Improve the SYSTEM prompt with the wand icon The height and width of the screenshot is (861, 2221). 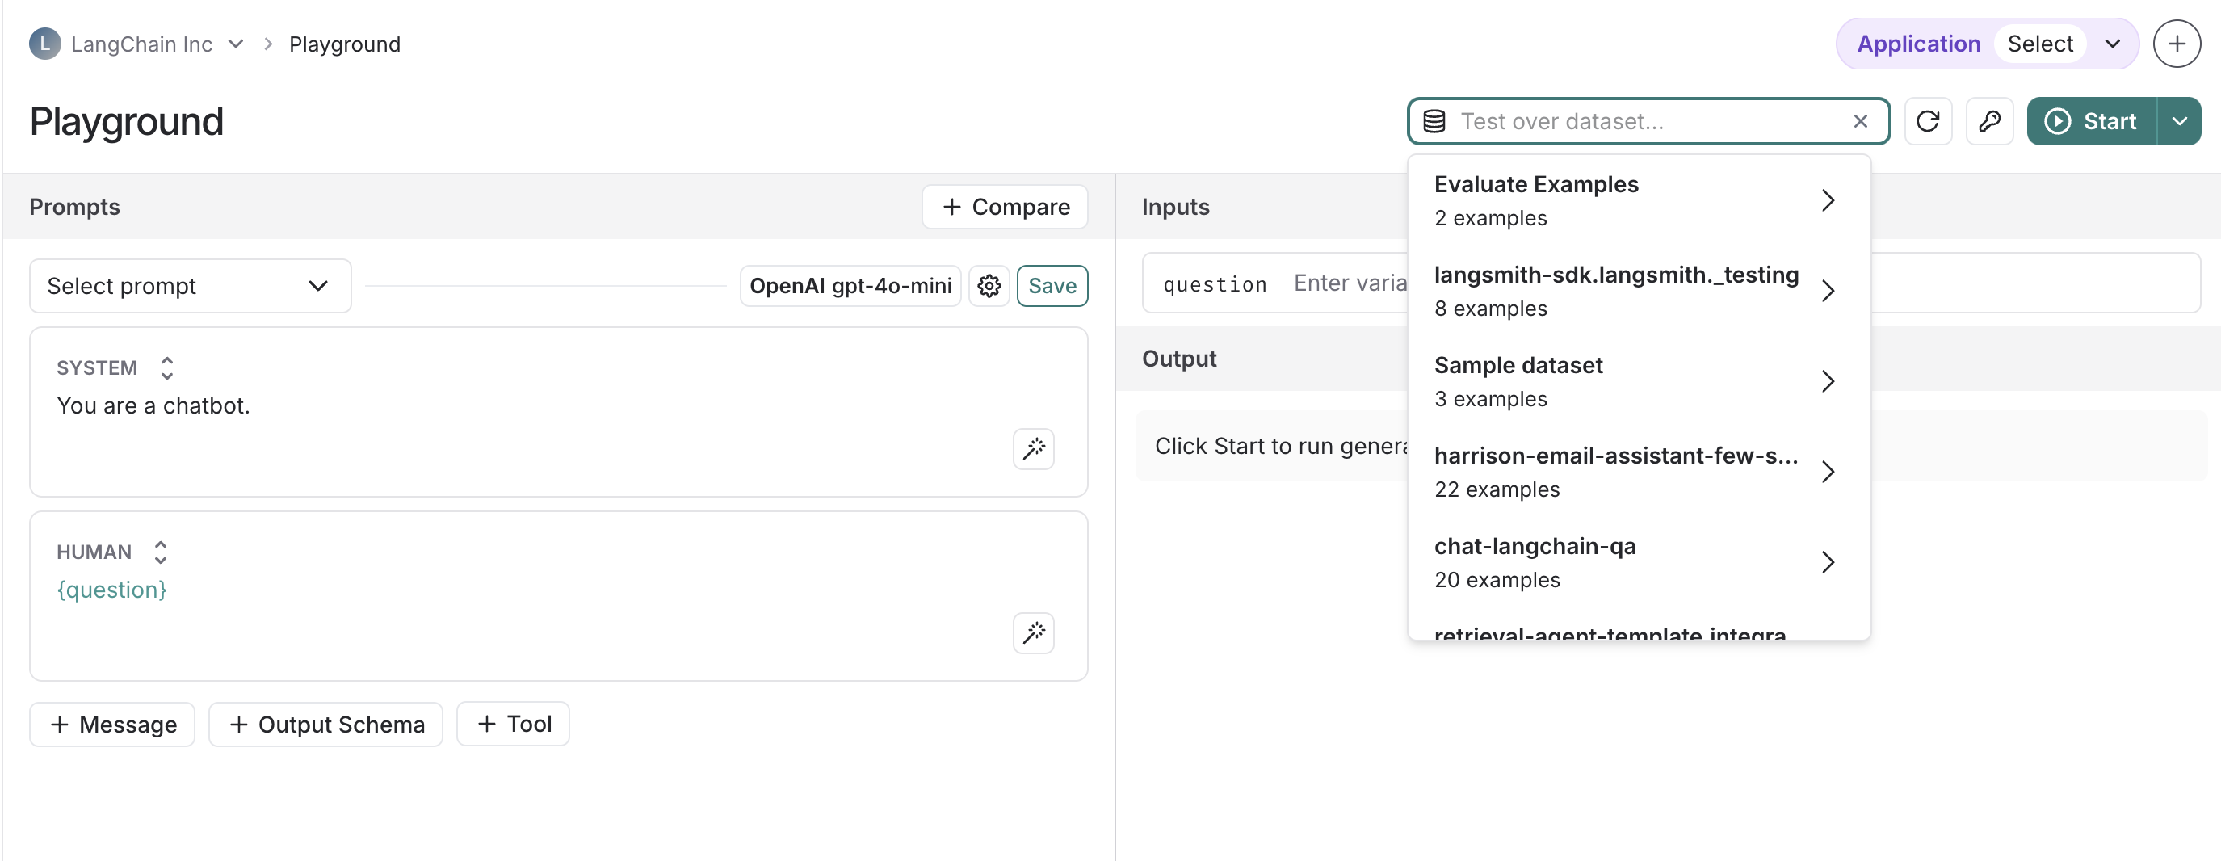1034,448
